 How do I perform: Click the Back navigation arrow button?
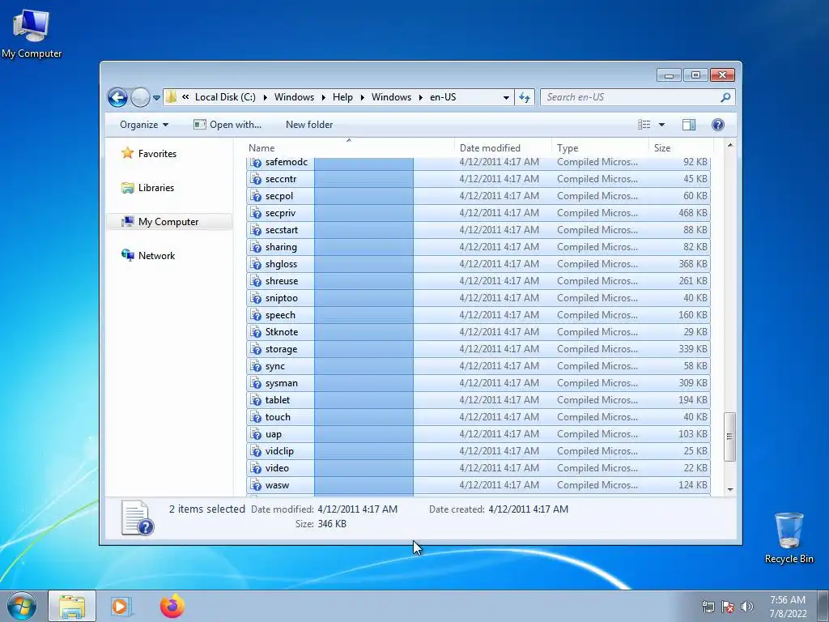click(117, 97)
